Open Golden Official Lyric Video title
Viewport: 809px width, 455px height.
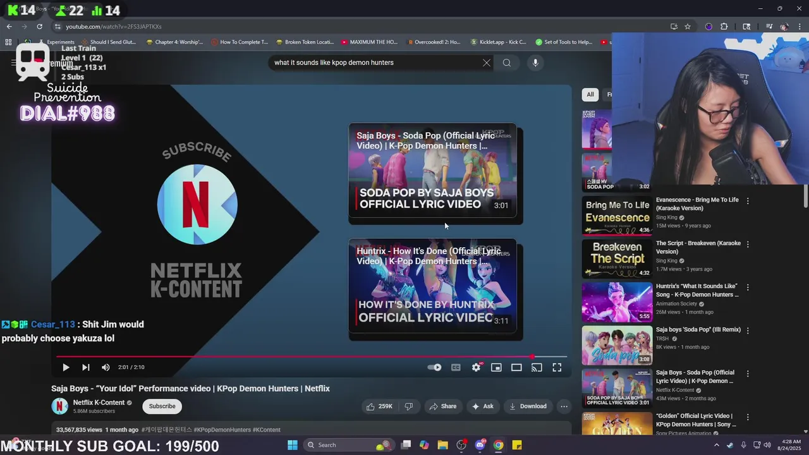point(695,420)
